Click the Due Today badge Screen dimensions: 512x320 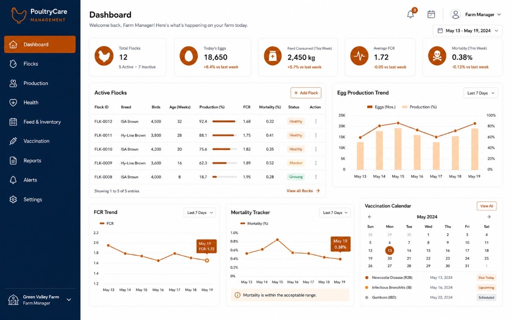(486, 277)
